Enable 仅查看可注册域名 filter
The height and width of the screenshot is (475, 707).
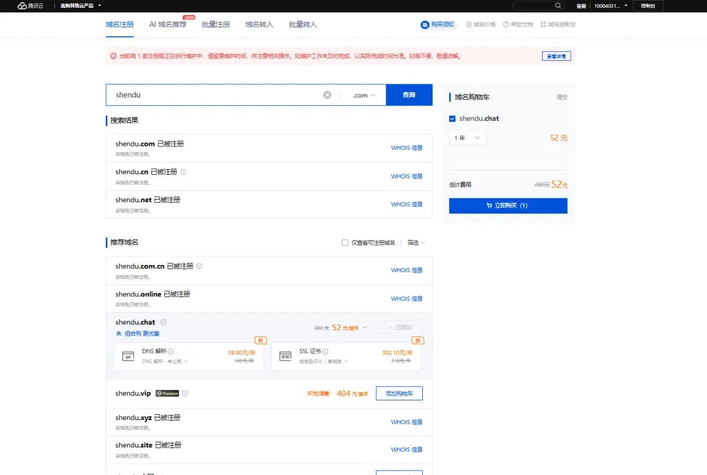point(345,242)
